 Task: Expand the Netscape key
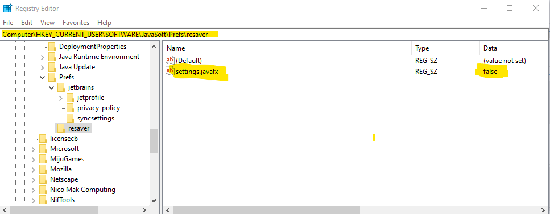[34, 180]
